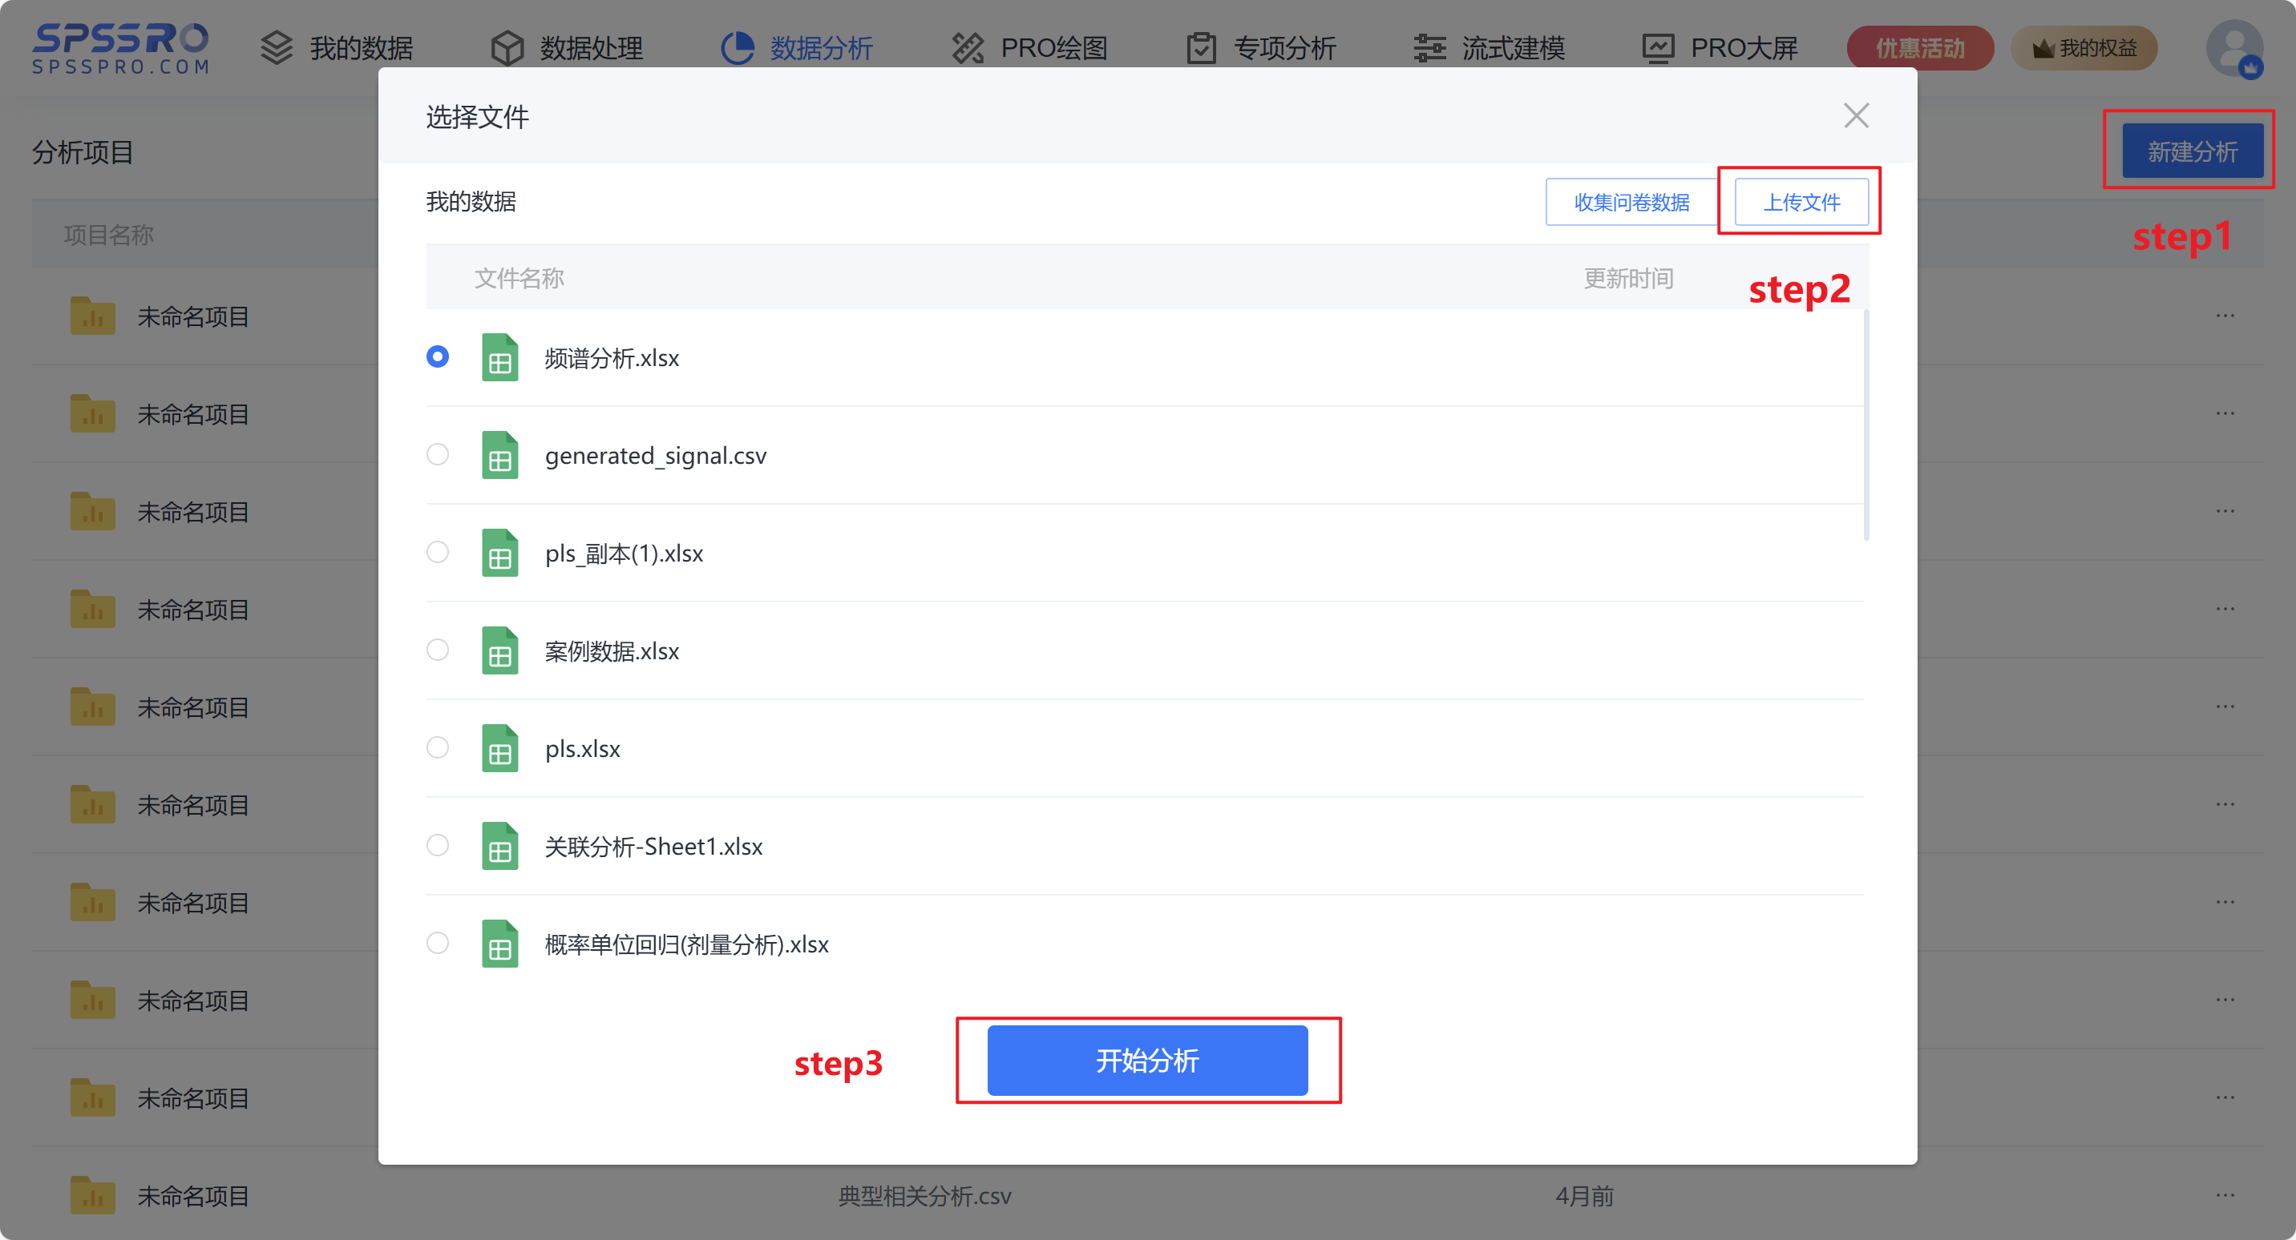Viewport: 2296px width, 1240px height.
Task: Open the 我的数据 nav tab
Action: point(336,48)
